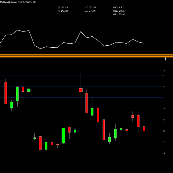This screenshot has height=173, width=173.
Task: Click the last red candle at chart's right end
Action: pos(144,129)
